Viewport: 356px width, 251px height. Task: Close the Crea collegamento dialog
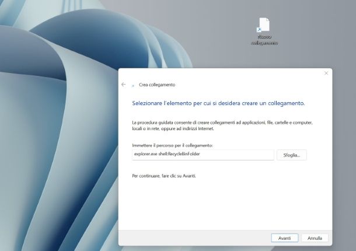[326, 73]
